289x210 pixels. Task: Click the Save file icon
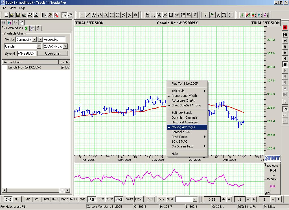(18, 15)
